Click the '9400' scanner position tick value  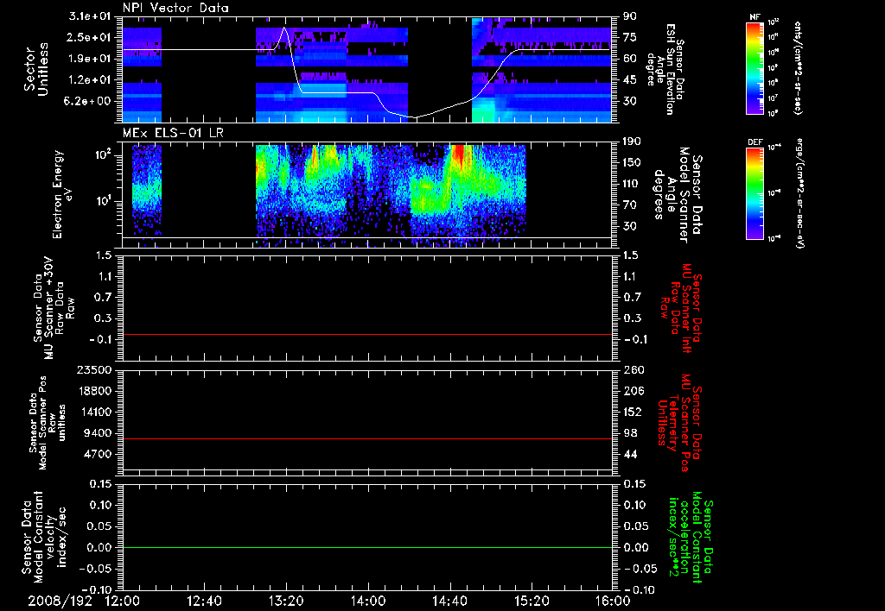point(97,433)
